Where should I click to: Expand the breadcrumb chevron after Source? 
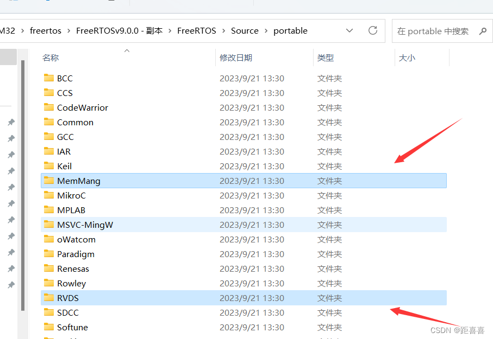(x=266, y=31)
